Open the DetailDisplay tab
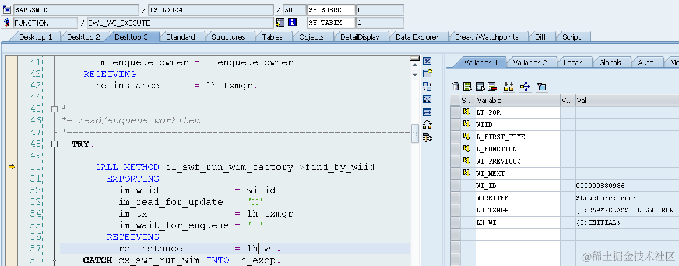 click(360, 37)
